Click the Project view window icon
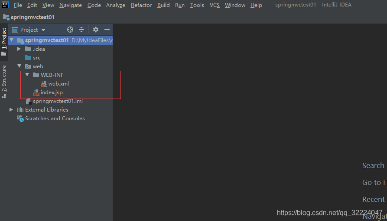The image size is (387, 221). 15,30
